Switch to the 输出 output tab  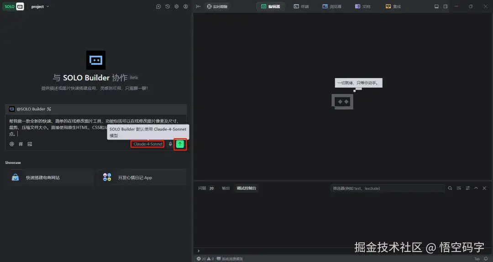pyautogui.click(x=226, y=189)
